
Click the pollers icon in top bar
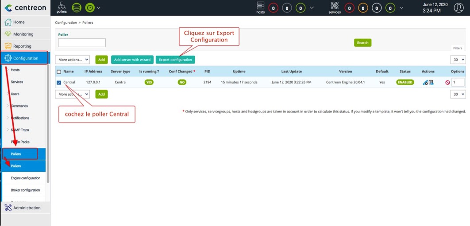pyautogui.click(x=62, y=7)
